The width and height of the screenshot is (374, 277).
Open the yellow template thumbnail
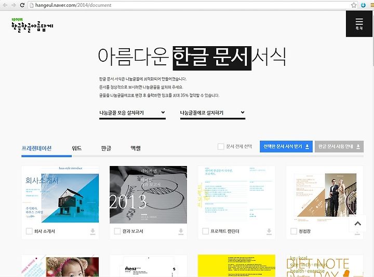(236, 266)
